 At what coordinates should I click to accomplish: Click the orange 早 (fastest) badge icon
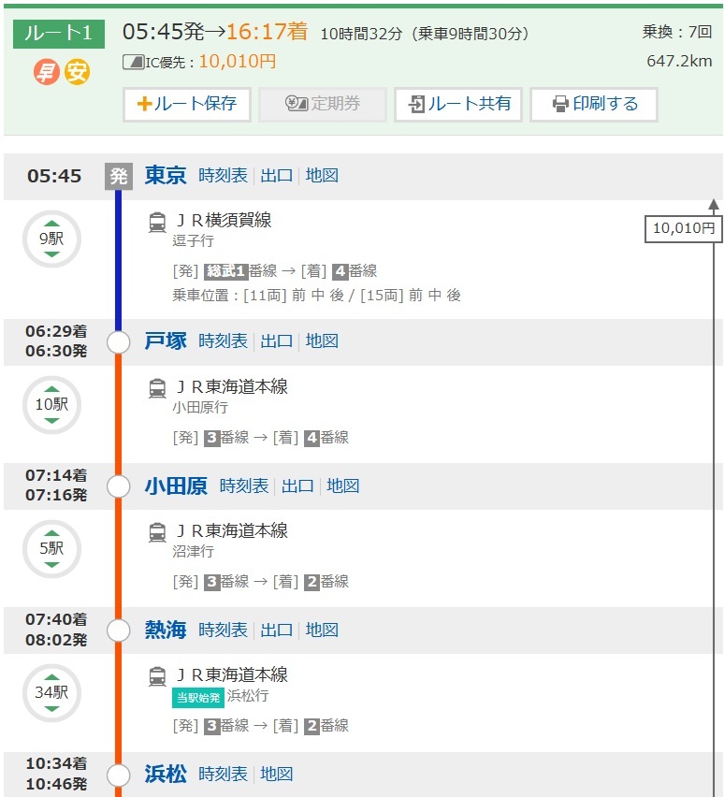[x=46, y=72]
